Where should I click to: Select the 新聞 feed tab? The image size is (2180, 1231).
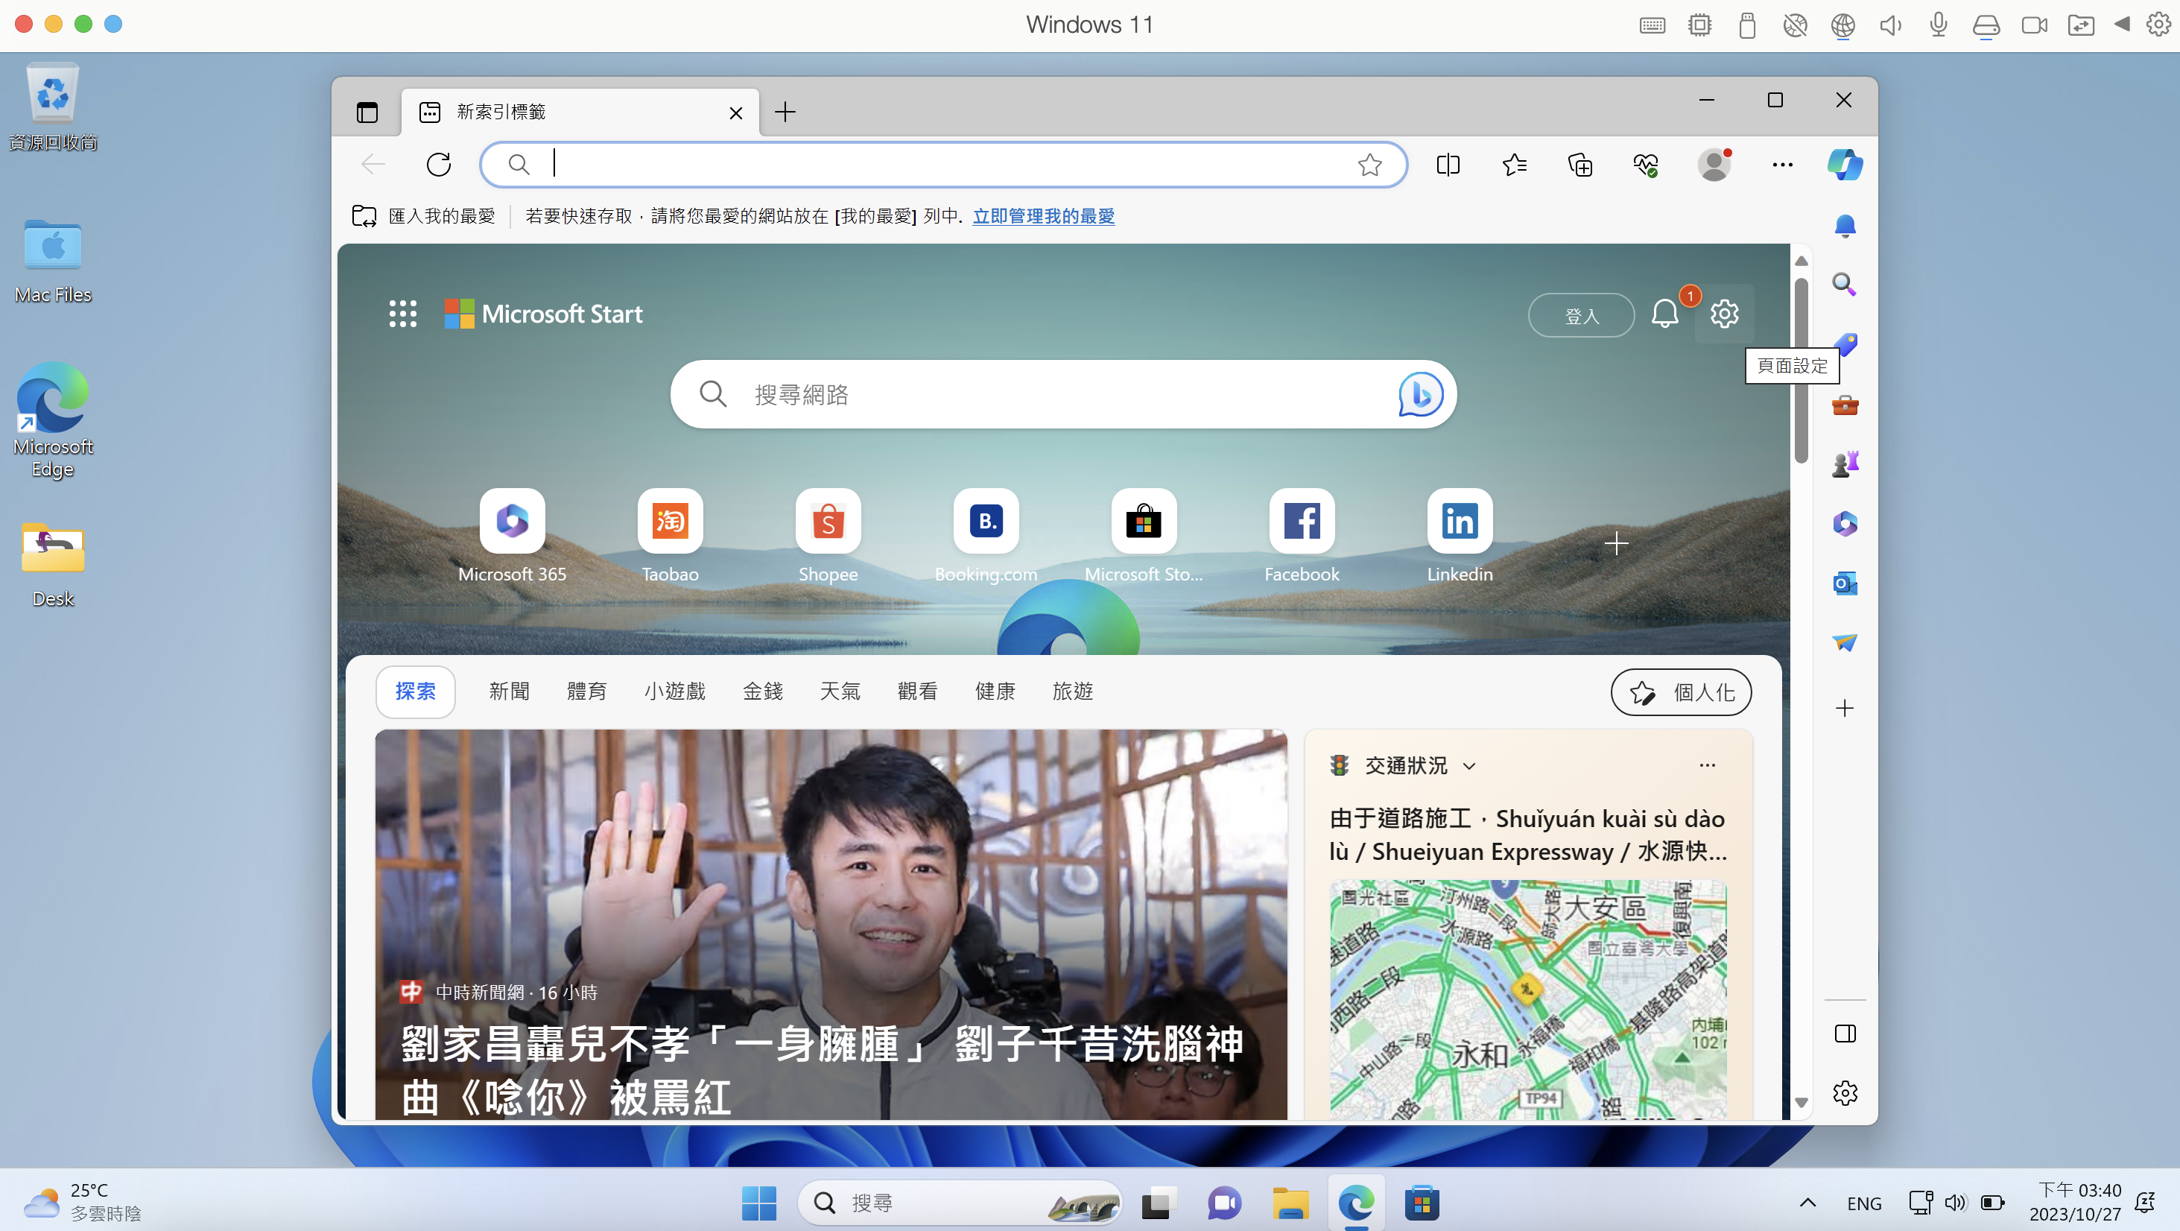coord(510,692)
